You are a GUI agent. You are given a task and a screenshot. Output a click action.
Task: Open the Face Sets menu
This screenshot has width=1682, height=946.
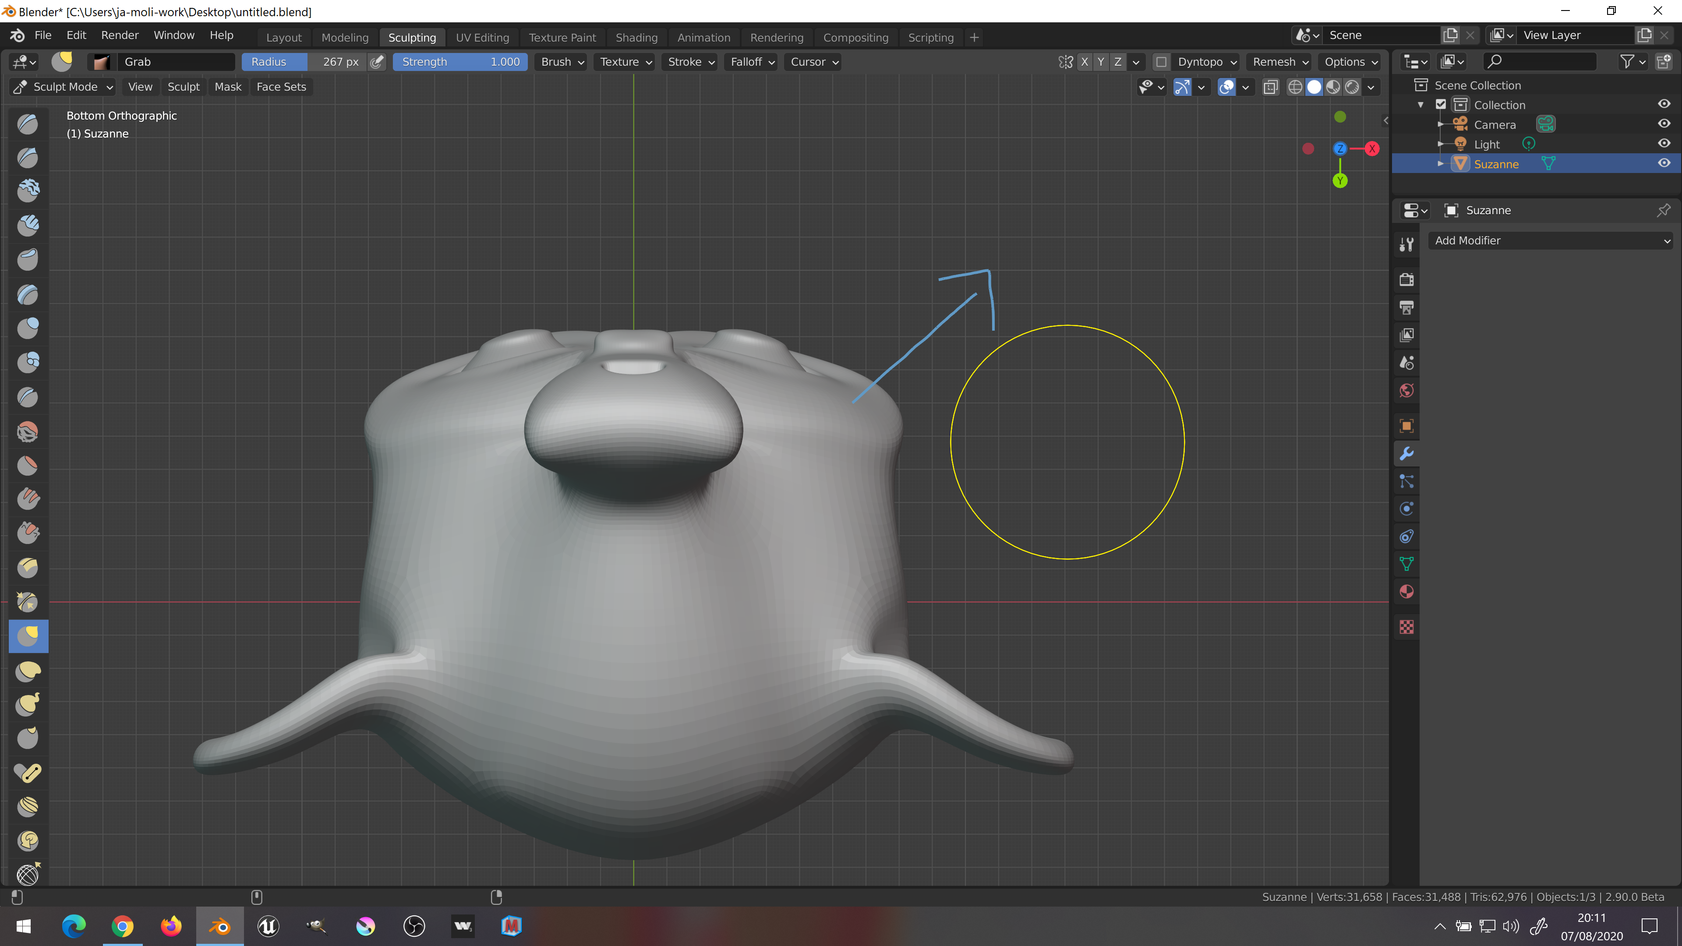[281, 87]
